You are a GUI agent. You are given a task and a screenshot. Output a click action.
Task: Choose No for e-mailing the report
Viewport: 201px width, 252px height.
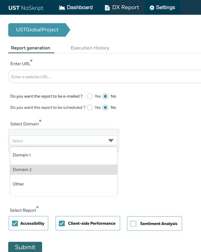pyautogui.click(x=105, y=96)
